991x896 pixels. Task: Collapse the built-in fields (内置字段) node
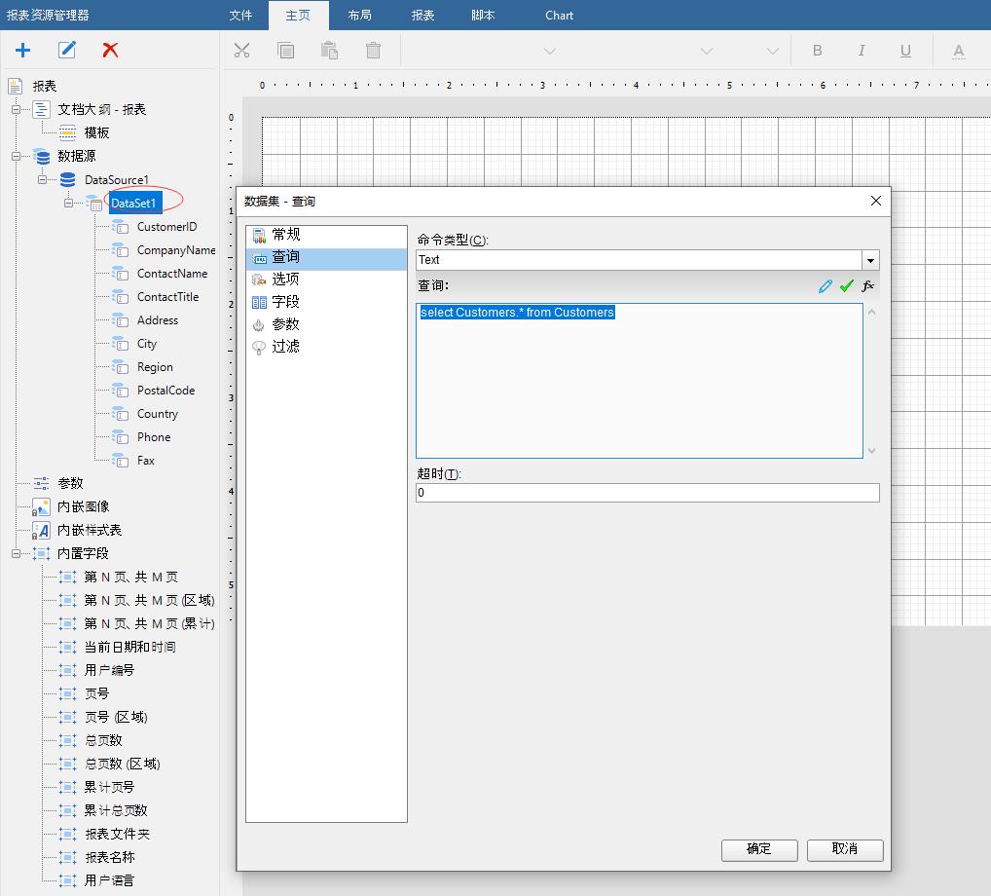tap(17, 553)
